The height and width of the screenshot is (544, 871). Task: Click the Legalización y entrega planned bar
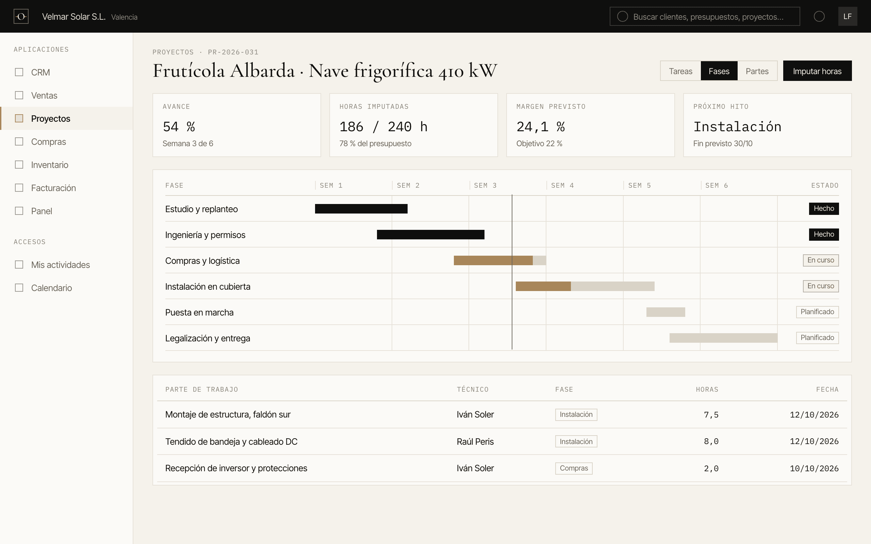[x=723, y=338]
